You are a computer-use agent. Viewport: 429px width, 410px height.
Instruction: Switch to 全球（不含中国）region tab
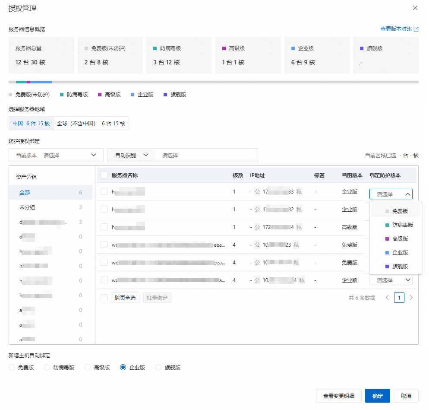(x=91, y=123)
